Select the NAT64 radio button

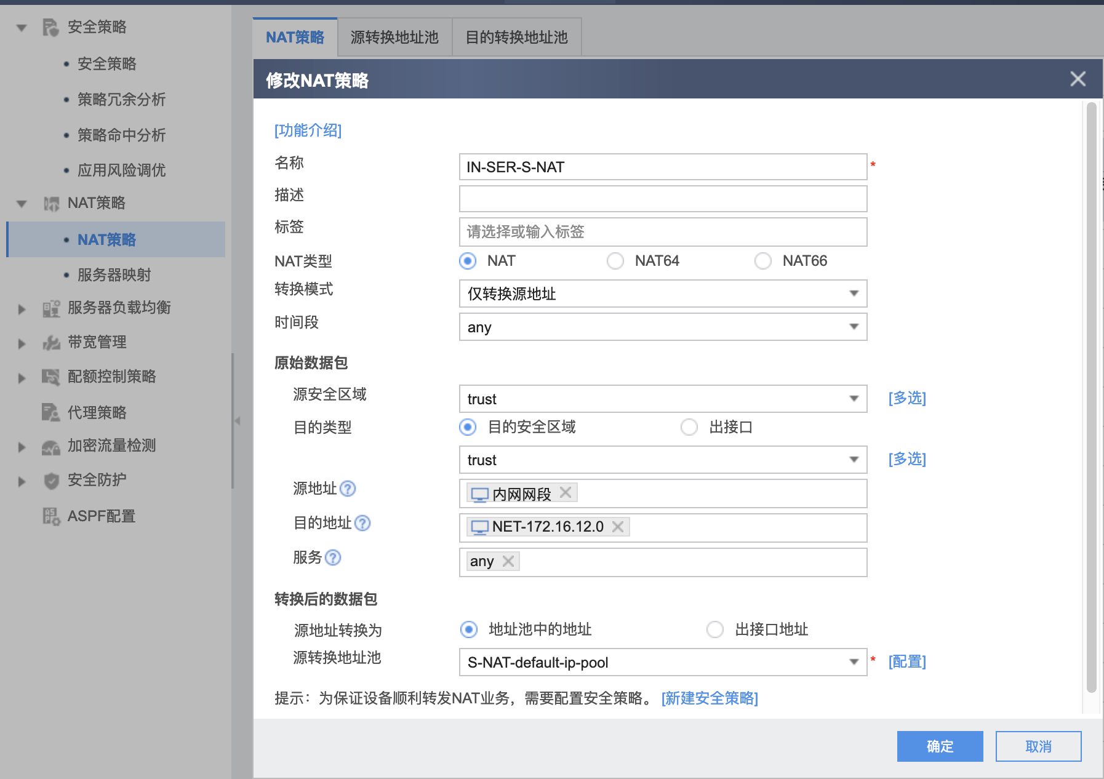click(615, 261)
